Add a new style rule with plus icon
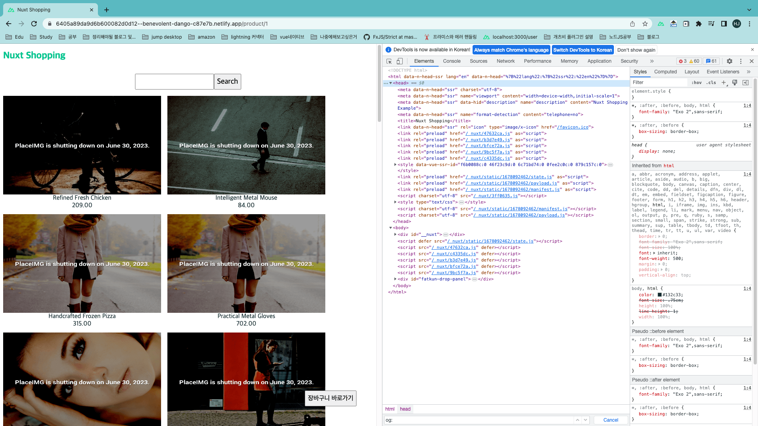This screenshot has width=758, height=426. [x=724, y=82]
